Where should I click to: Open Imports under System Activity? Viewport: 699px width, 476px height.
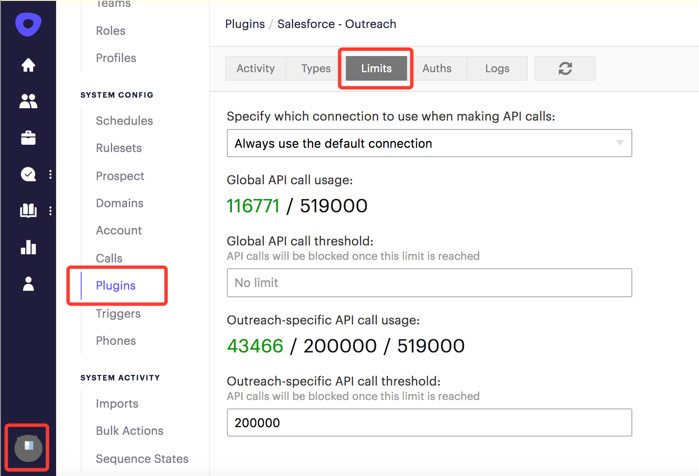(117, 403)
